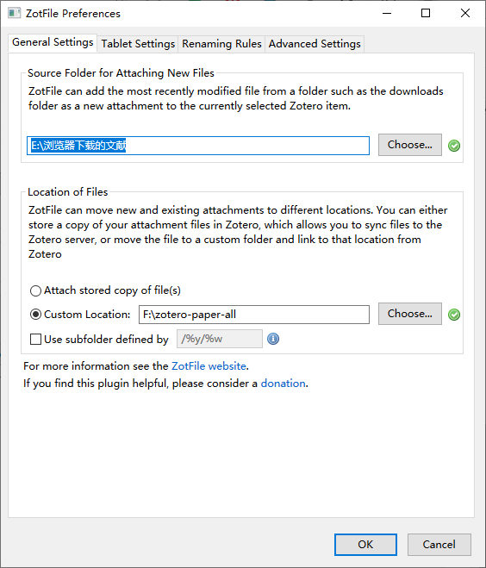This screenshot has width=486, height=568.
Task: Go to the Advanced Settings tab
Action: point(315,44)
